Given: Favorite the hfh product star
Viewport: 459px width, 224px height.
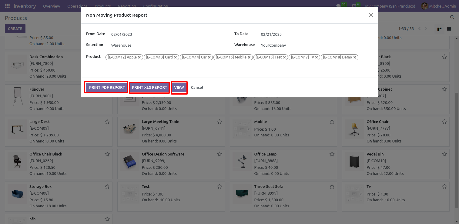Looking at the screenshot, I should click(x=107, y=219).
